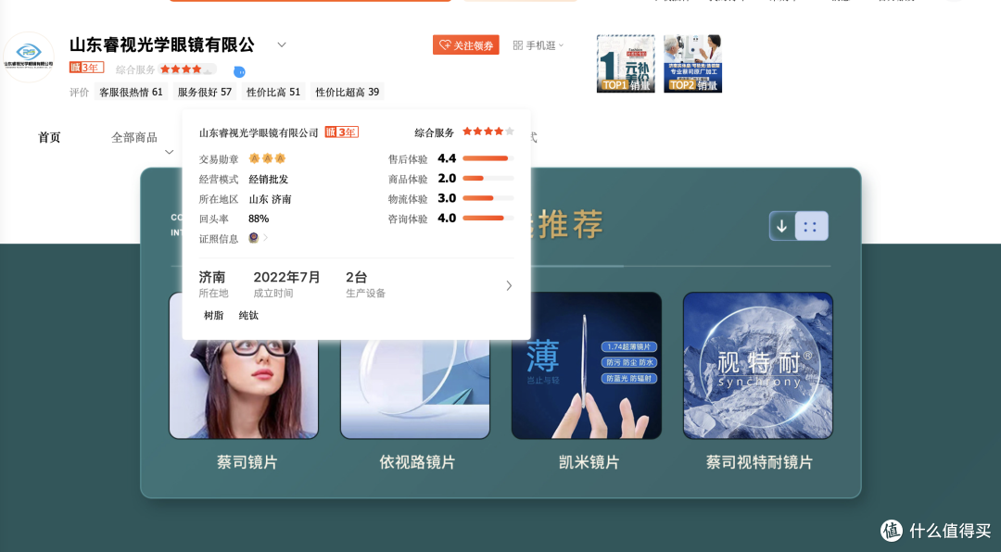This screenshot has height=552, width=1001.
Task: Click the 树脂 tag
Action: 213,315
